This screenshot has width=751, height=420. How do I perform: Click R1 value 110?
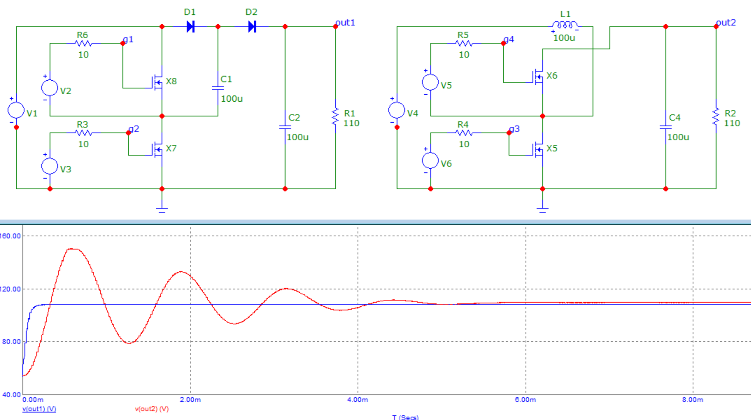pyautogui.click(x=352, y=123)
